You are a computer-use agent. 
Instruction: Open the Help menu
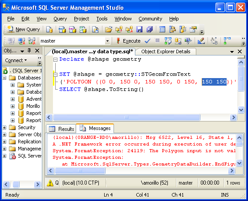coord(174,19)
